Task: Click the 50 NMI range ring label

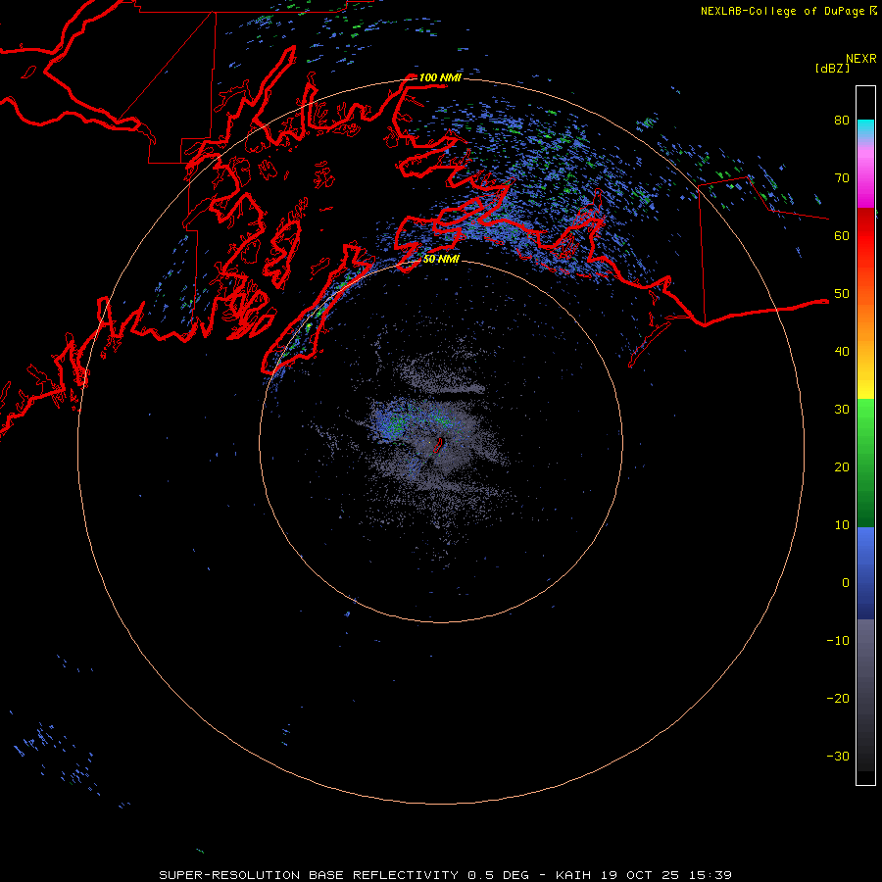Action: pos(441,259)
